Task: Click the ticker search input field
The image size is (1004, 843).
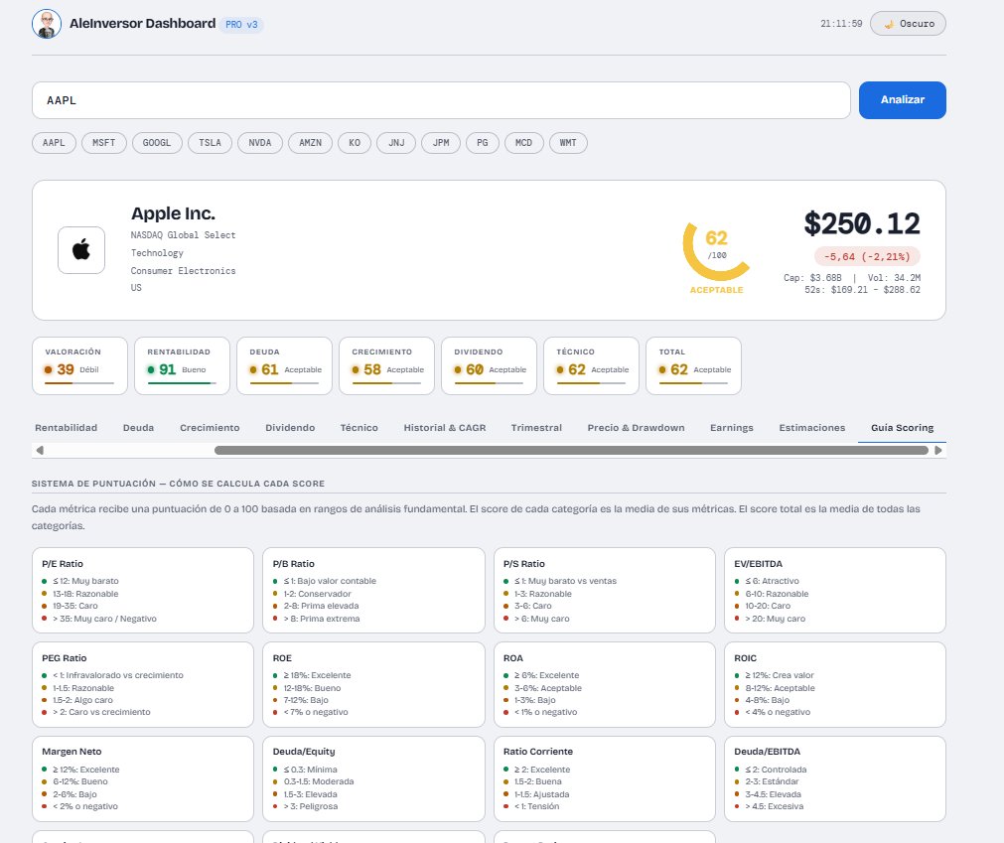Action: pyautogui.click(x=441, y=100)
